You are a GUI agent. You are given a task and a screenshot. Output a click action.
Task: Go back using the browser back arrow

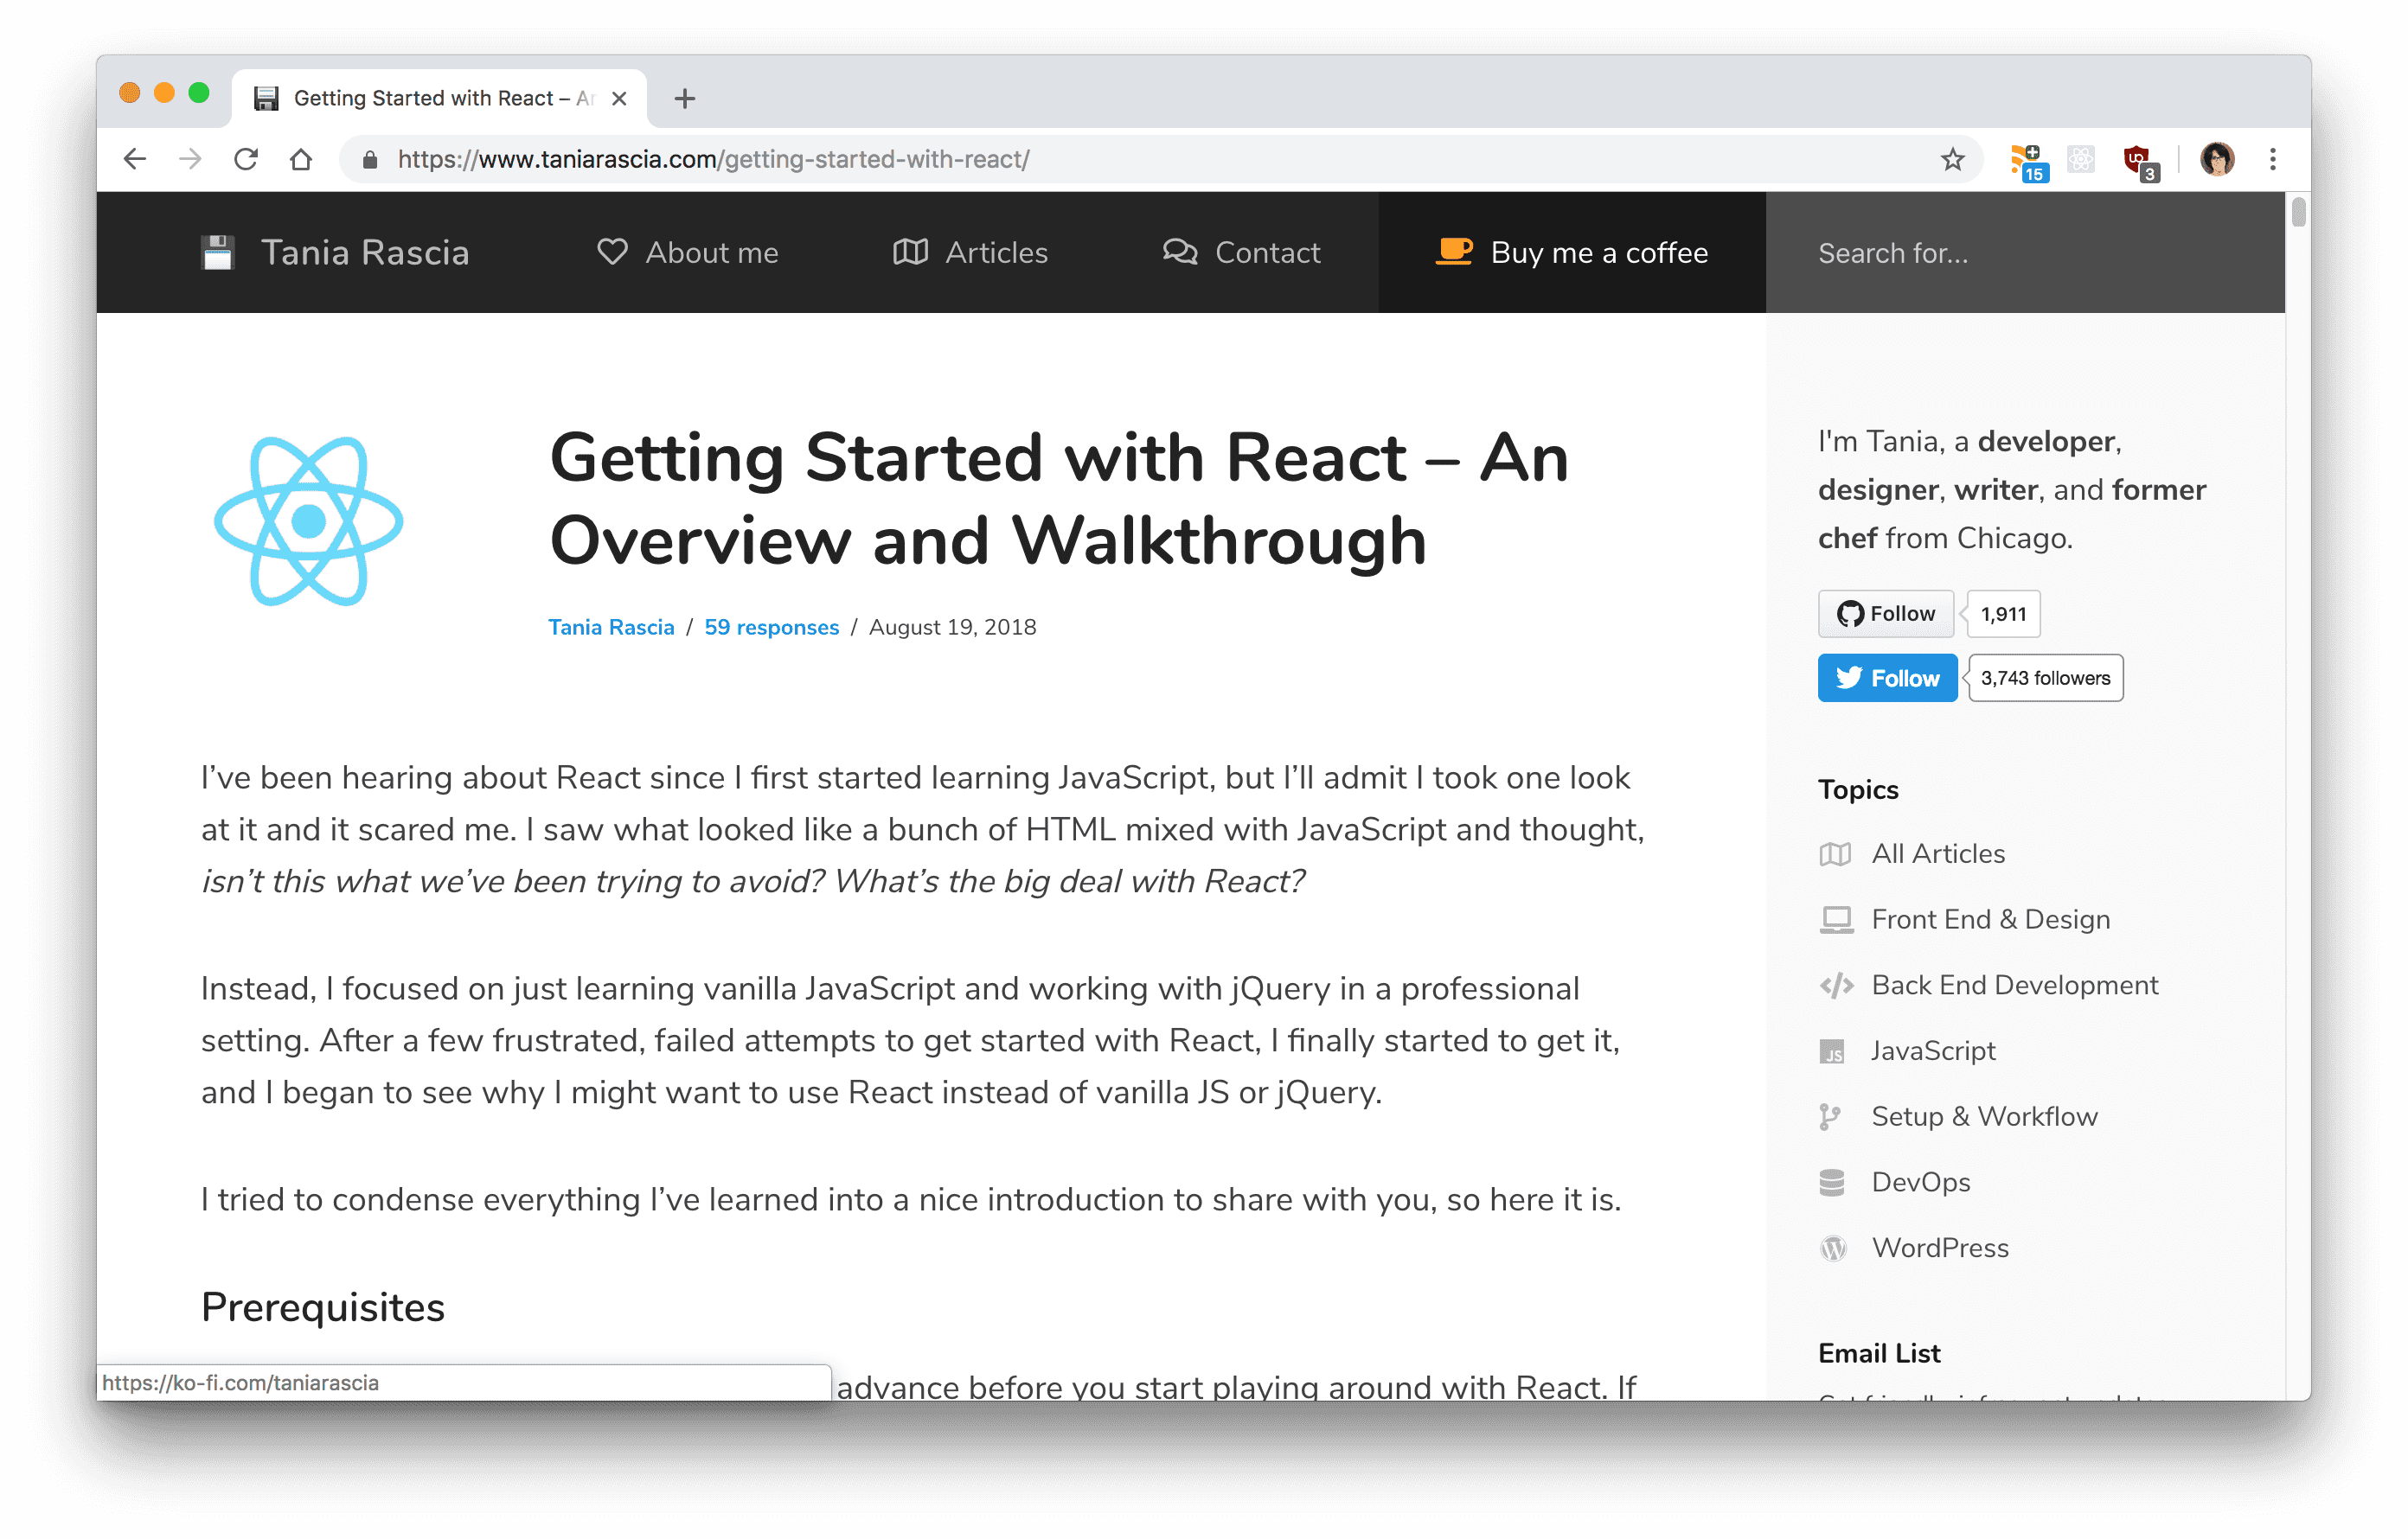[x=135, y=159]
